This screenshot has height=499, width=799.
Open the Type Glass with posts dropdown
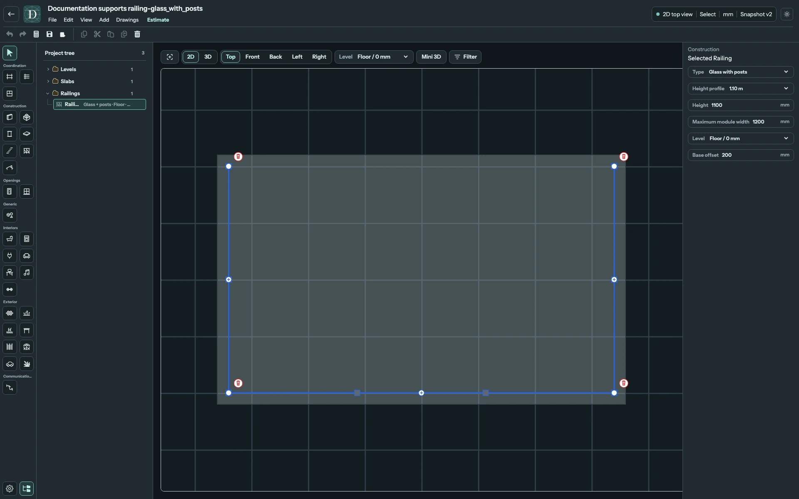click(x=741, y=72)
